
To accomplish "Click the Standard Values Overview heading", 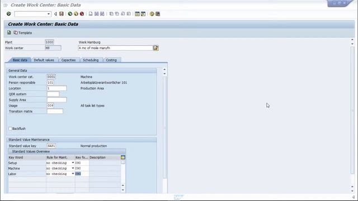I will tap(31, 151).
